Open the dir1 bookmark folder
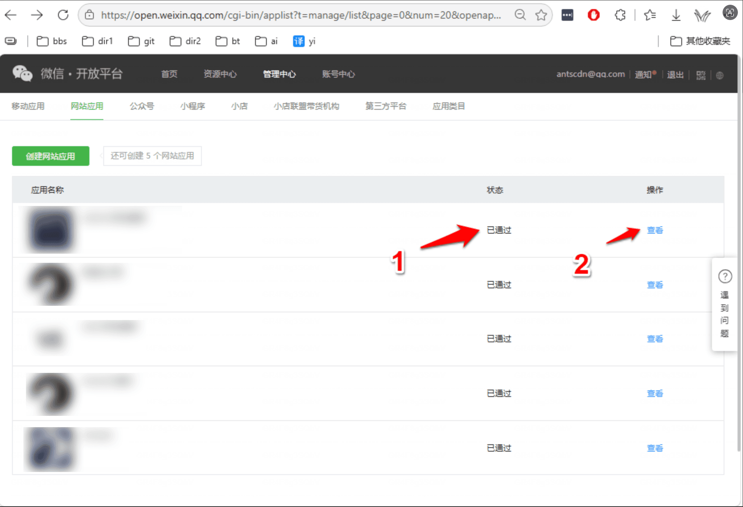Screen dimensions: 743x507 click(97, 41)
